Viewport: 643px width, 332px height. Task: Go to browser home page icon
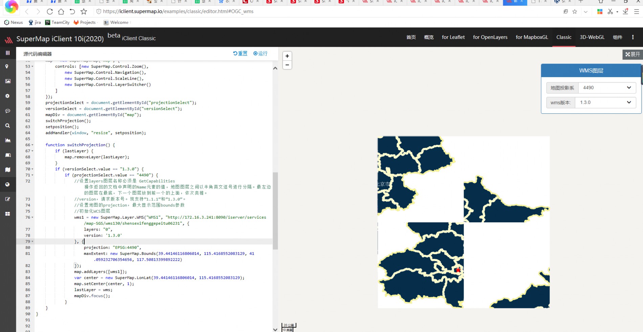click(x=61, y=12)
